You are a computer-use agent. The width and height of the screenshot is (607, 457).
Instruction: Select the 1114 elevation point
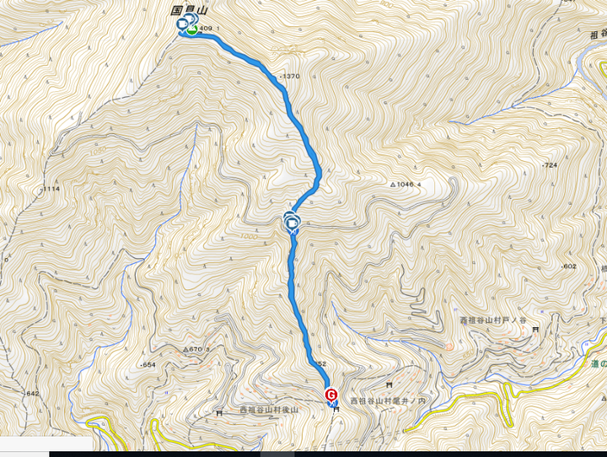click(x=50, y=189)
